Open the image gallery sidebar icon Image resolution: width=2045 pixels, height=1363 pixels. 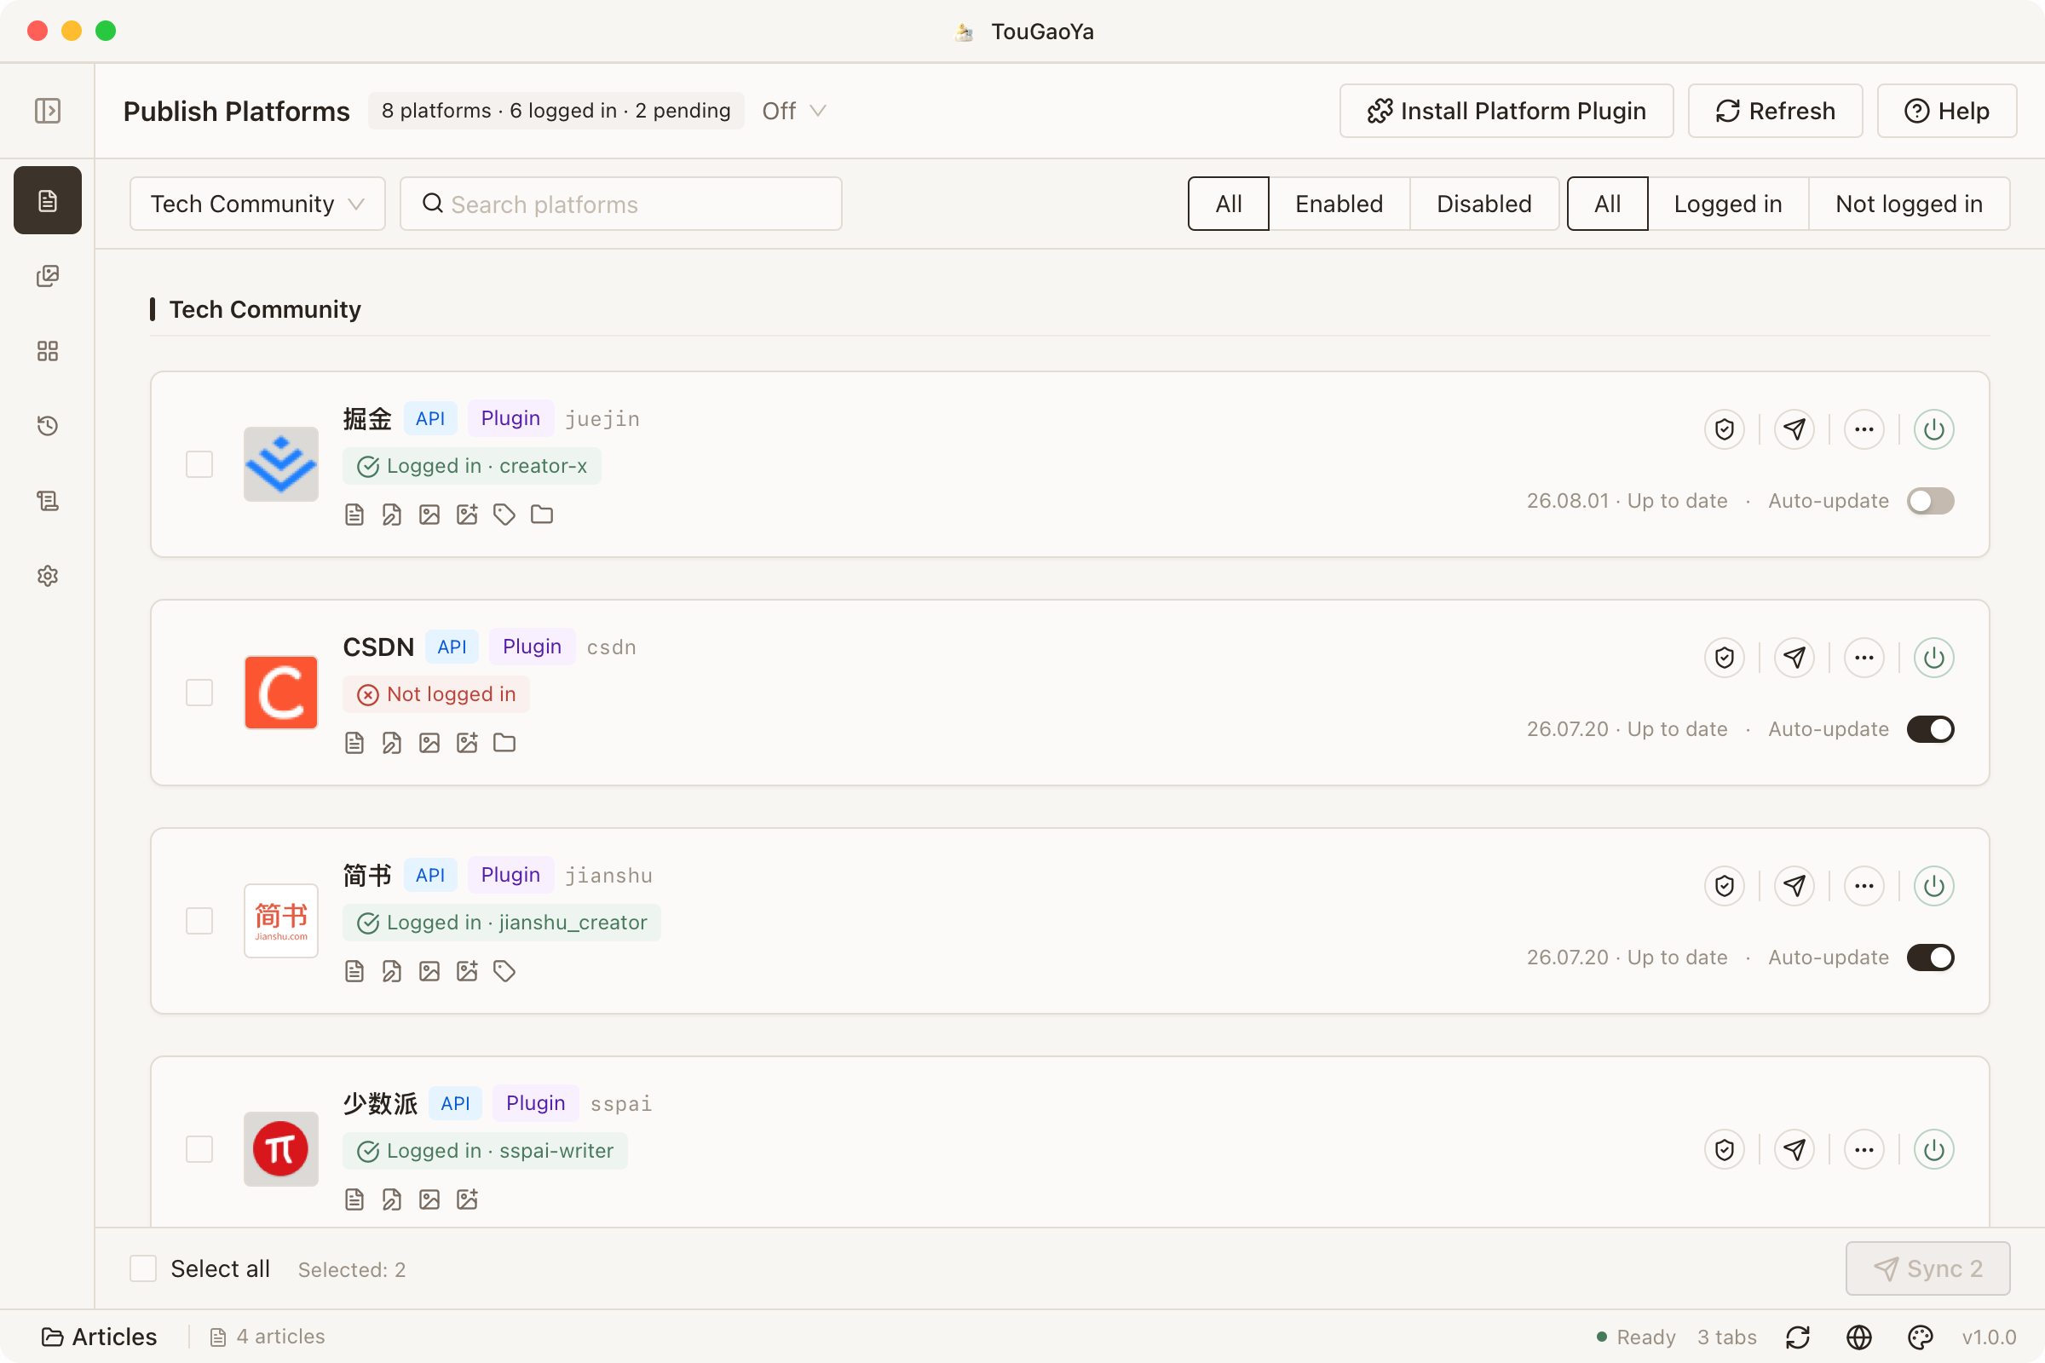[x=47, y=275]
